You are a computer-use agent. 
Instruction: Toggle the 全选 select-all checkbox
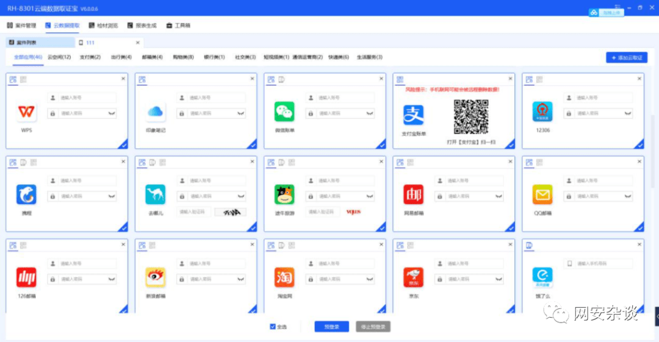273,327
